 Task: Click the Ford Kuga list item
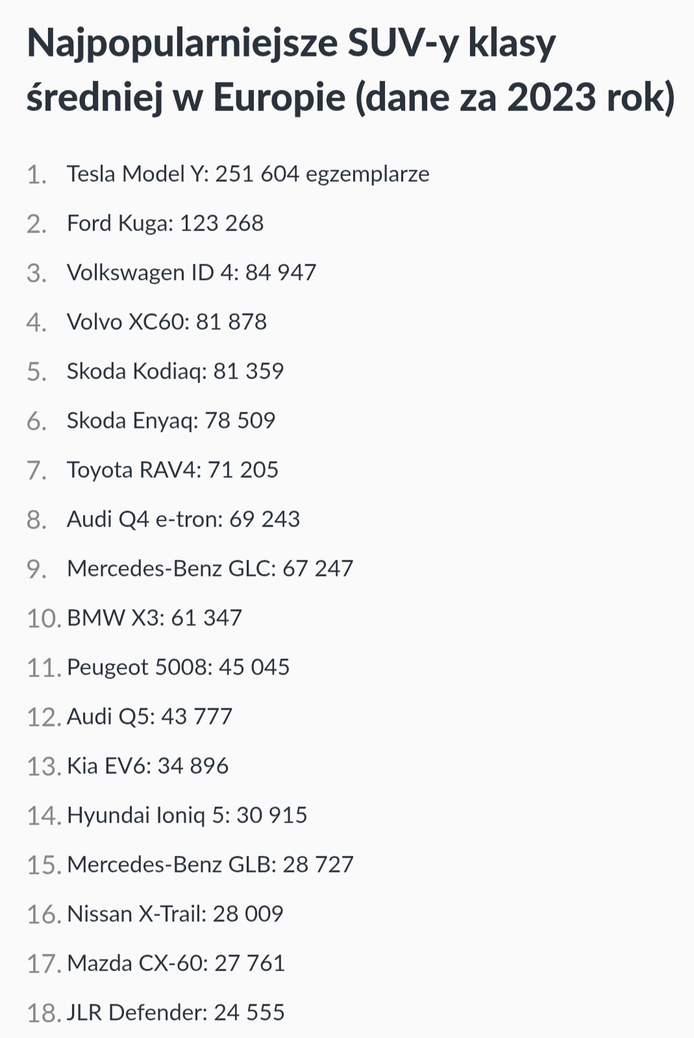coord(165,223)
